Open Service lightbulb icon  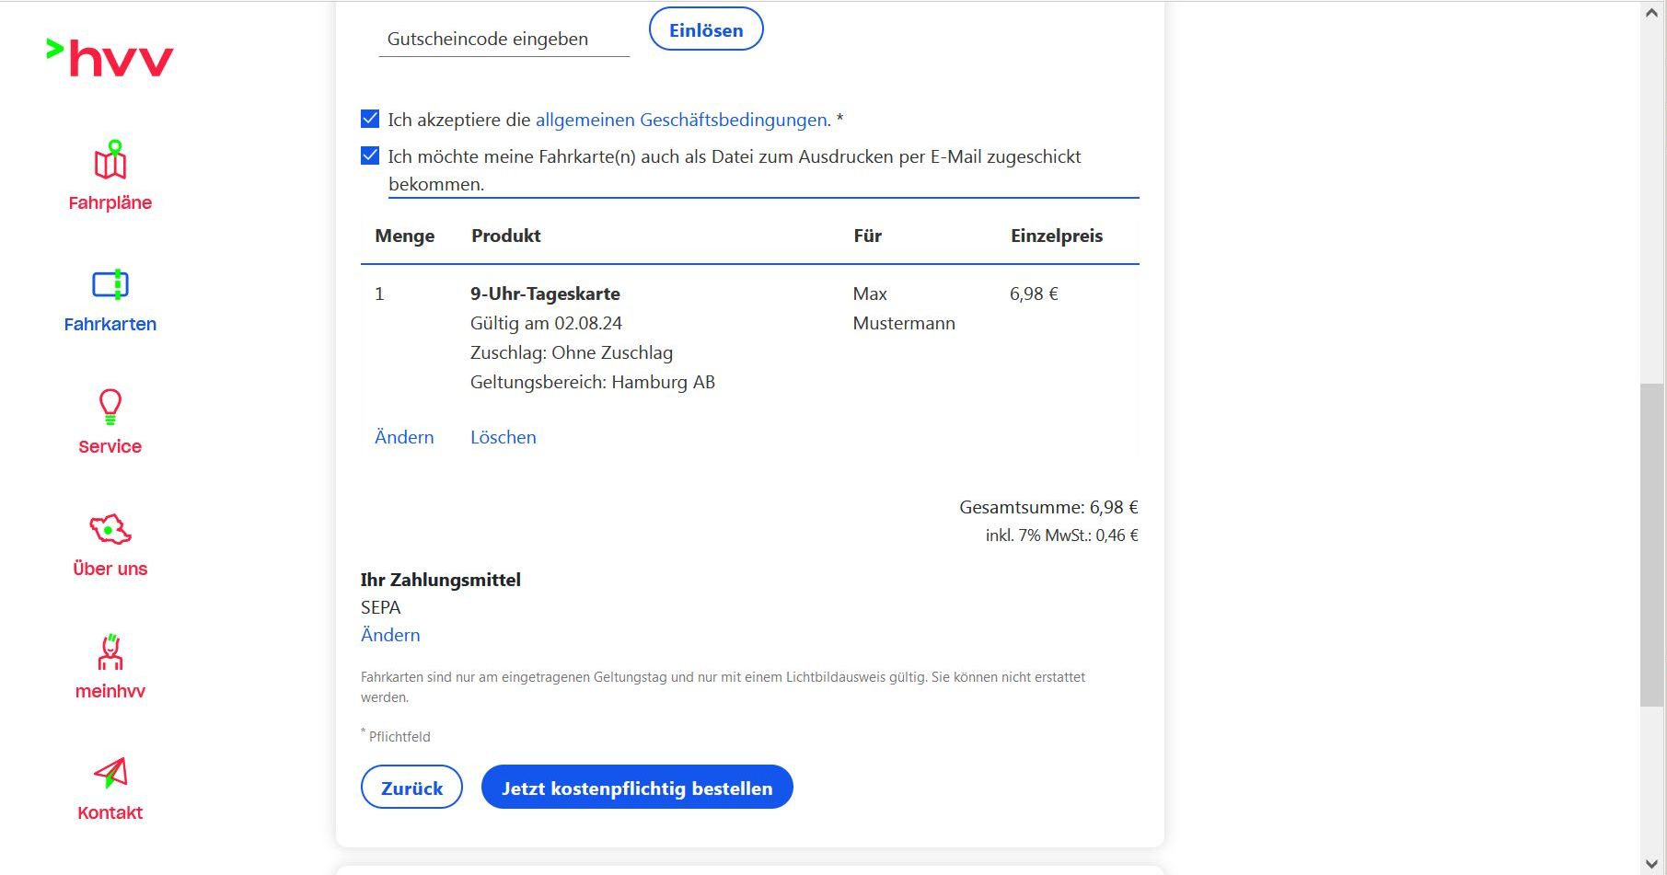[x=110, y=406]
